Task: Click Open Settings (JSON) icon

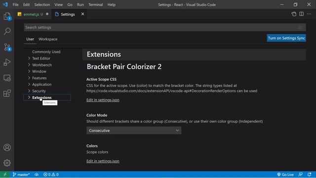Action: tap(294, 14)
